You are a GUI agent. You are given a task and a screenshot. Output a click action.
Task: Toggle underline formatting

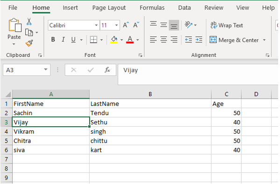pos(73,40)
